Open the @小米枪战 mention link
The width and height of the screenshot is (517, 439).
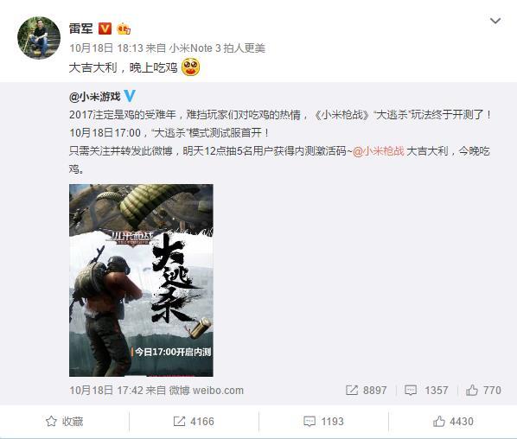379,151
